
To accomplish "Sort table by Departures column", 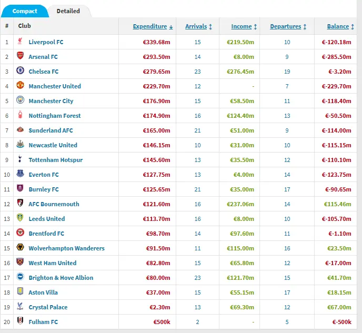I will [x=286, y=26].
